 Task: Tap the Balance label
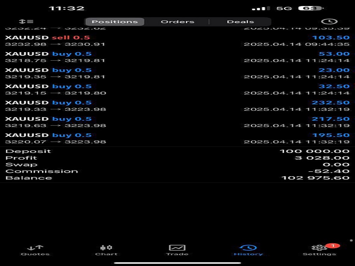pyautogui.click(x=29, y=178)
